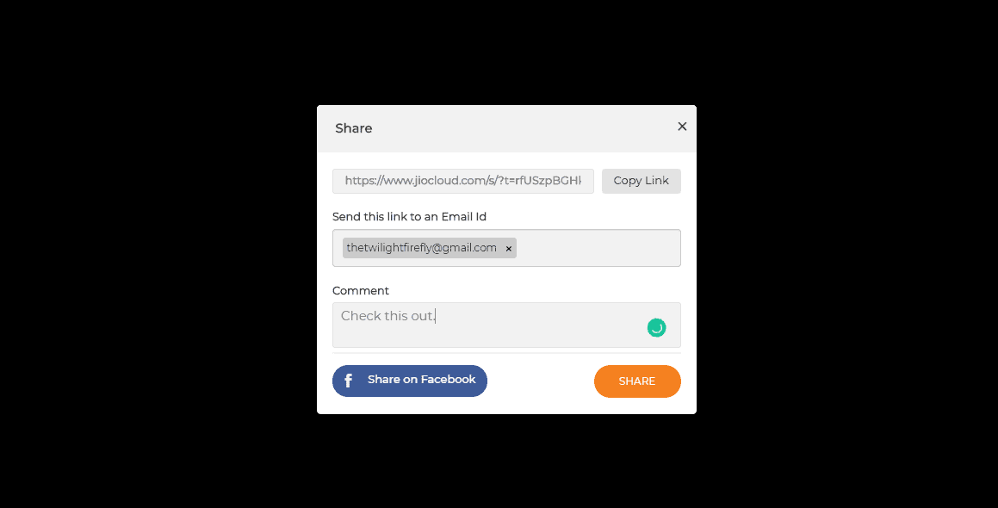Click the "Comment" field label

(x=360, y=290)
